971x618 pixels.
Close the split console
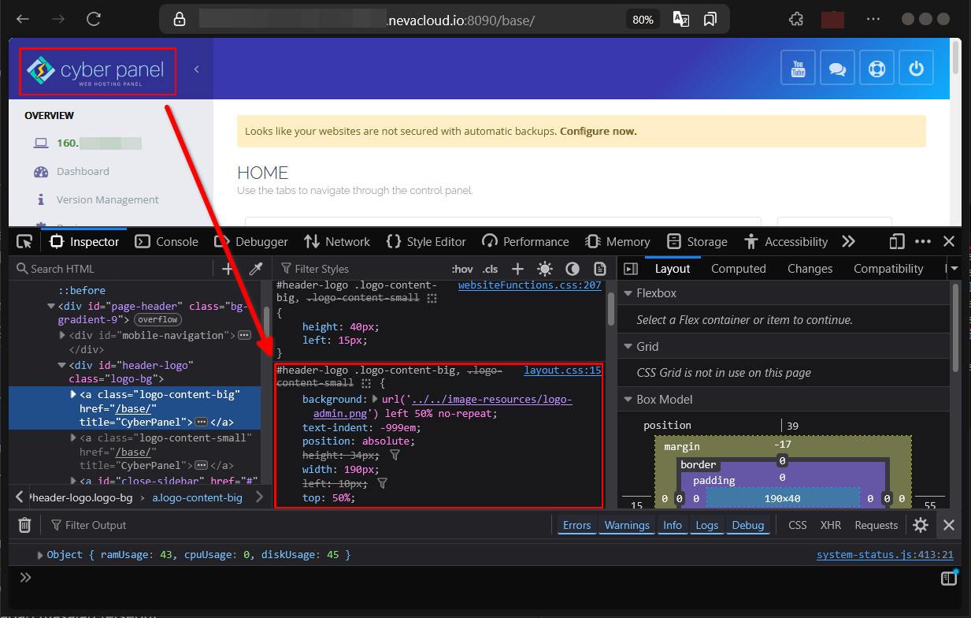(x=949, y=525)
